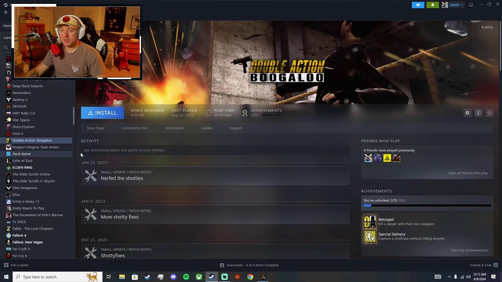Go back with the navigation arrow

(x=6, y=12)
